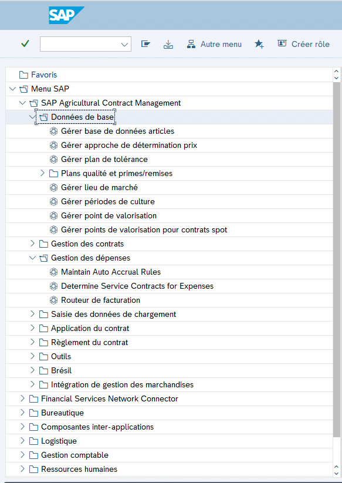The width and height of the screenshot is (342, 483).
Task: Click transaction icon beside Maintain Auto Accrual Rules
Action: click(53, 272)
